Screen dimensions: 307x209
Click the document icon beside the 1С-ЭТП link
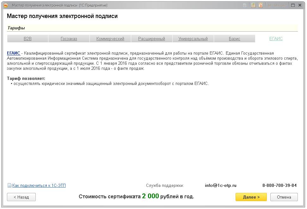point(9,185)
